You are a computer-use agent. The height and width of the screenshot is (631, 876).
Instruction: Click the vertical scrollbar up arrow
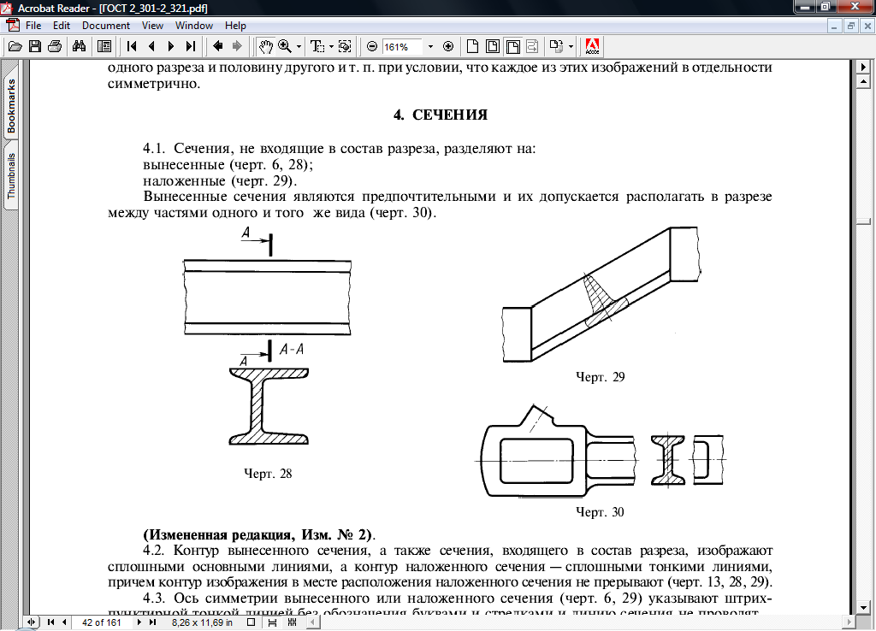(x=864, y=82)
